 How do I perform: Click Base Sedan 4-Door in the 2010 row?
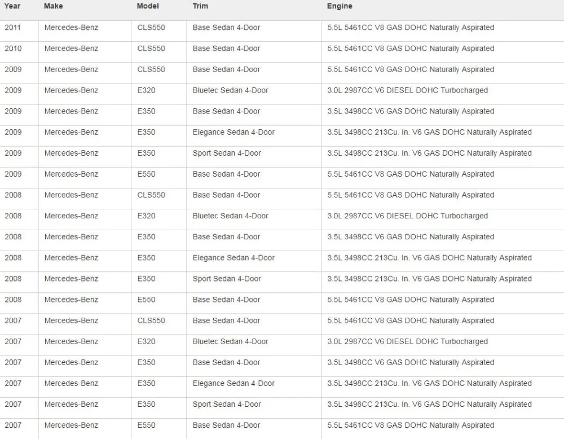pyautogui.click(x=226, y=49)
